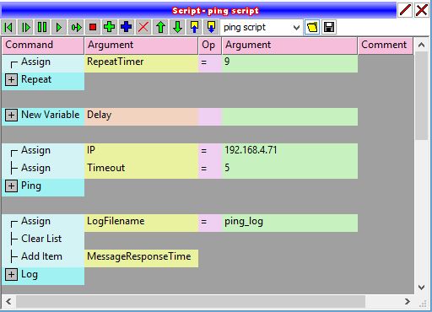432x312 pixels.
Task: Select the Assign command in the RepeatTimer row
Action: point(43,62)
